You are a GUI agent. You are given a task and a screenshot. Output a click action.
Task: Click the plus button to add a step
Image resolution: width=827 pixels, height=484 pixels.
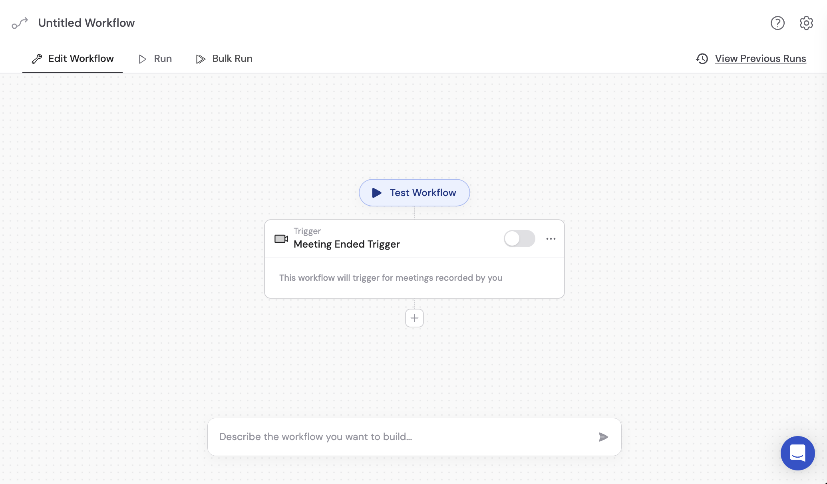(x=414, y=318)
